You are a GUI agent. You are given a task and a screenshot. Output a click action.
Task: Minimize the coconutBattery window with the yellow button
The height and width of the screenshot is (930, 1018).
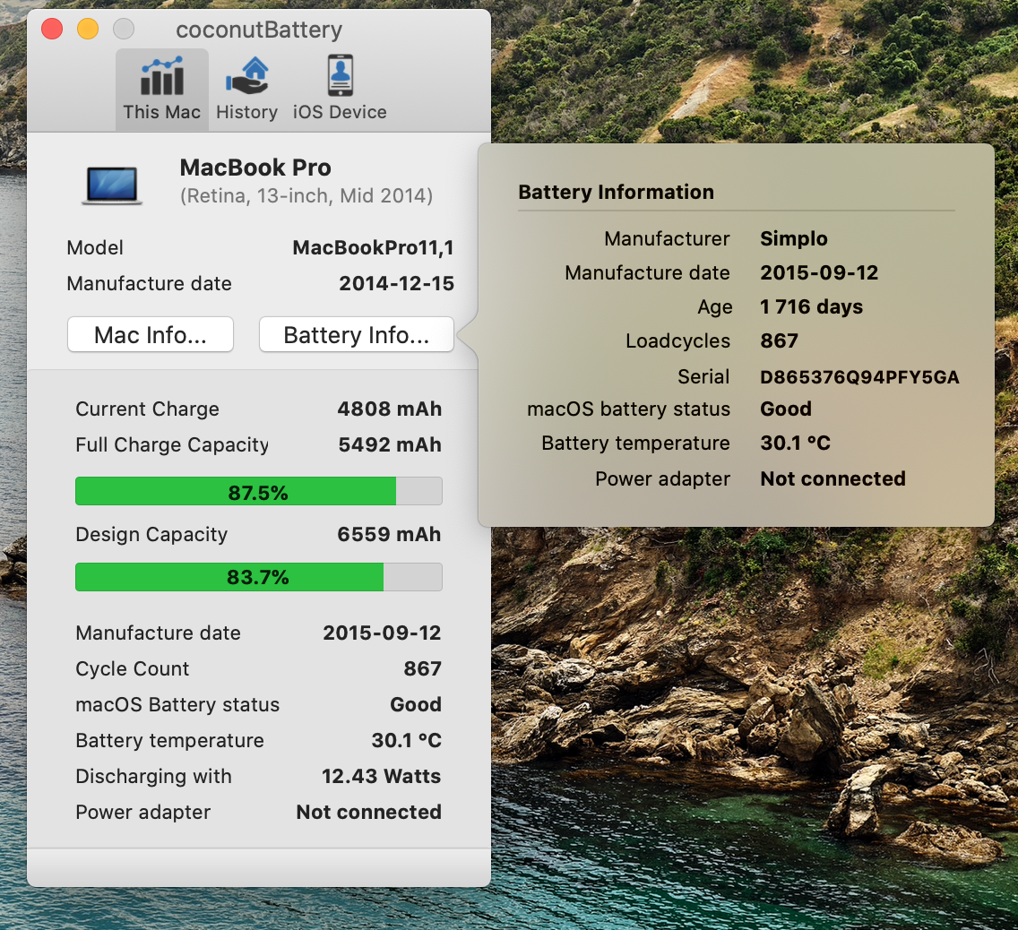click(x=88, y=29)
